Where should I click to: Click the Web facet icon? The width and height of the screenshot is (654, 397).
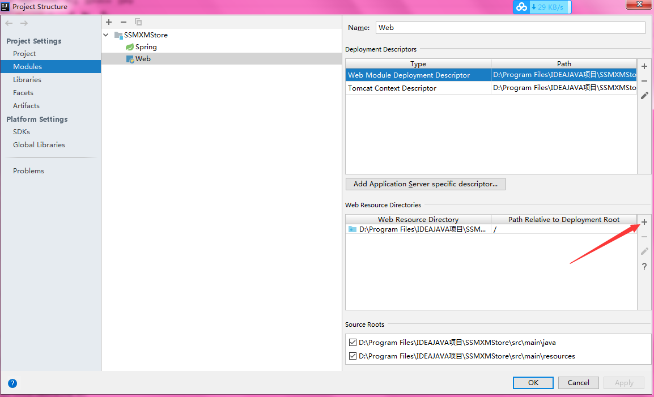click(130, 59)
